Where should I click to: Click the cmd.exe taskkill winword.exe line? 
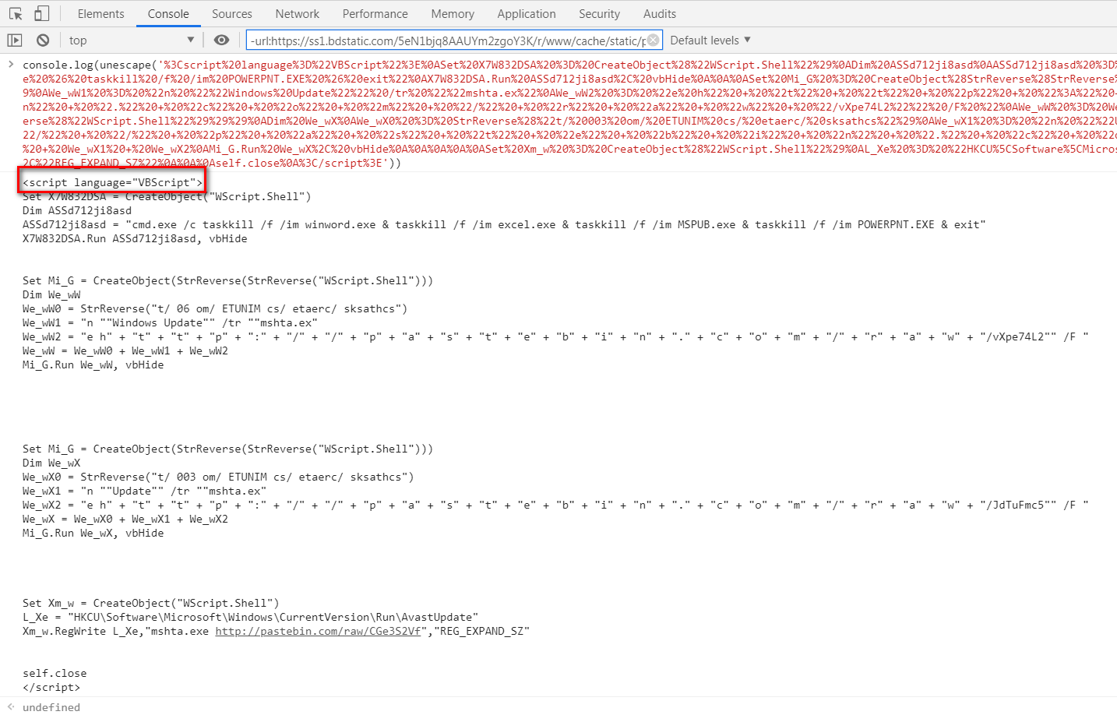pyautogui.click(x=504, y=224)
